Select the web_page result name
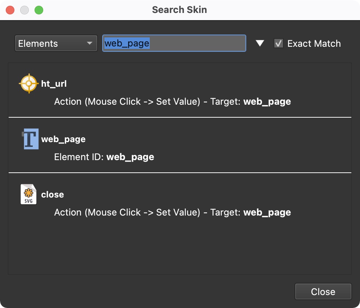This screenshot has height=308, width=360. [x=63, y=139]
